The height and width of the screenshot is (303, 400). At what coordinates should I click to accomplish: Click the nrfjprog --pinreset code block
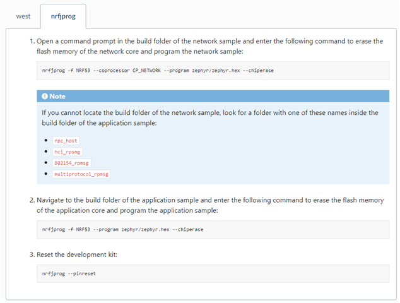tap(213, 273)
